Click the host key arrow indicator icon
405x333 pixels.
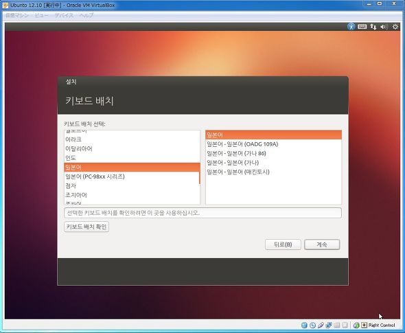click(x=364, y=325)
